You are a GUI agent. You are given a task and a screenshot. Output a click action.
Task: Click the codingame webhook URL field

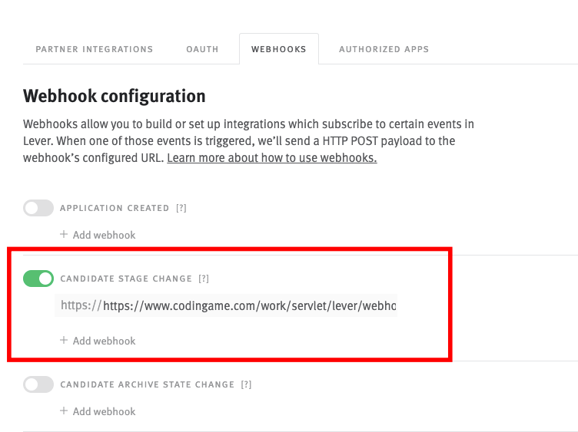pos(249,305)
